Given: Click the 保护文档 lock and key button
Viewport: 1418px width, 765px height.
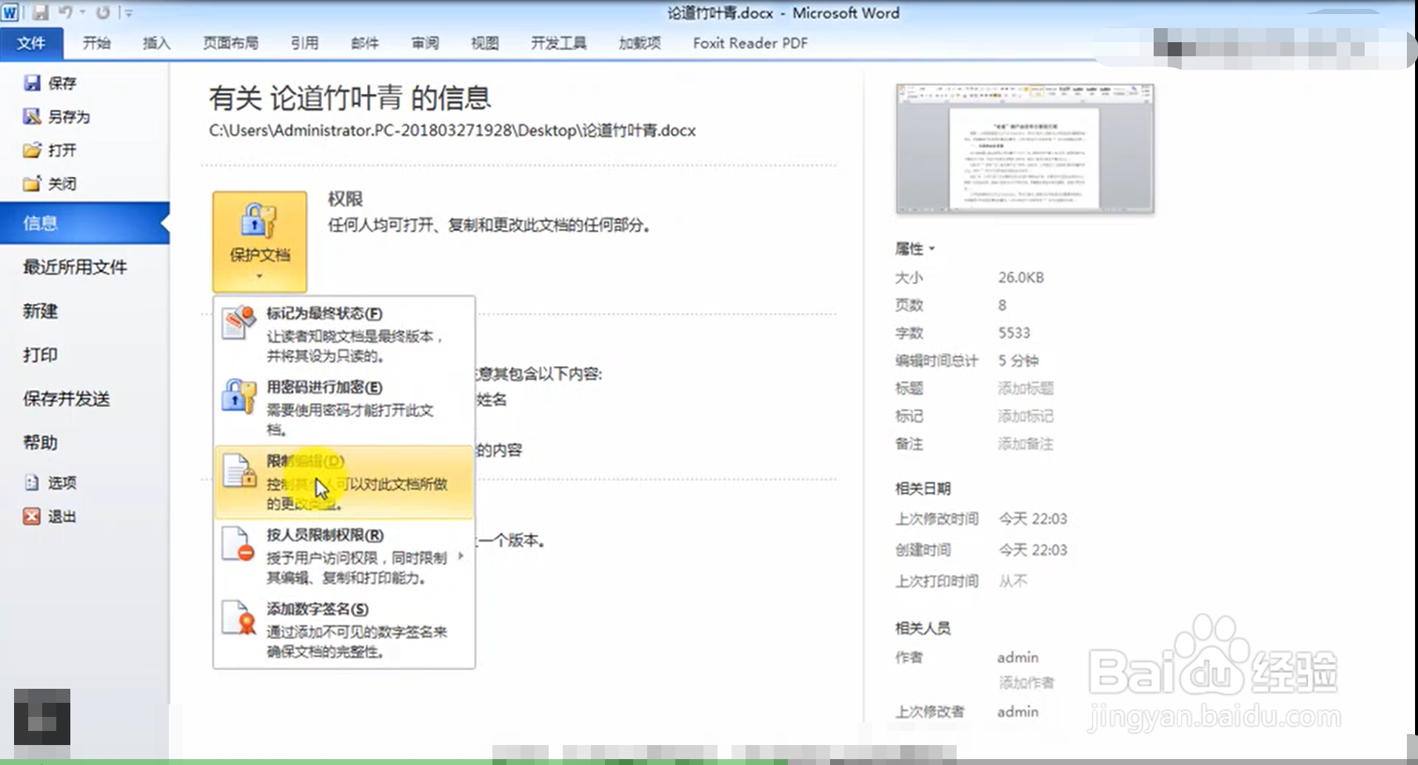Looking at the screenshot, I should [260, 241].
